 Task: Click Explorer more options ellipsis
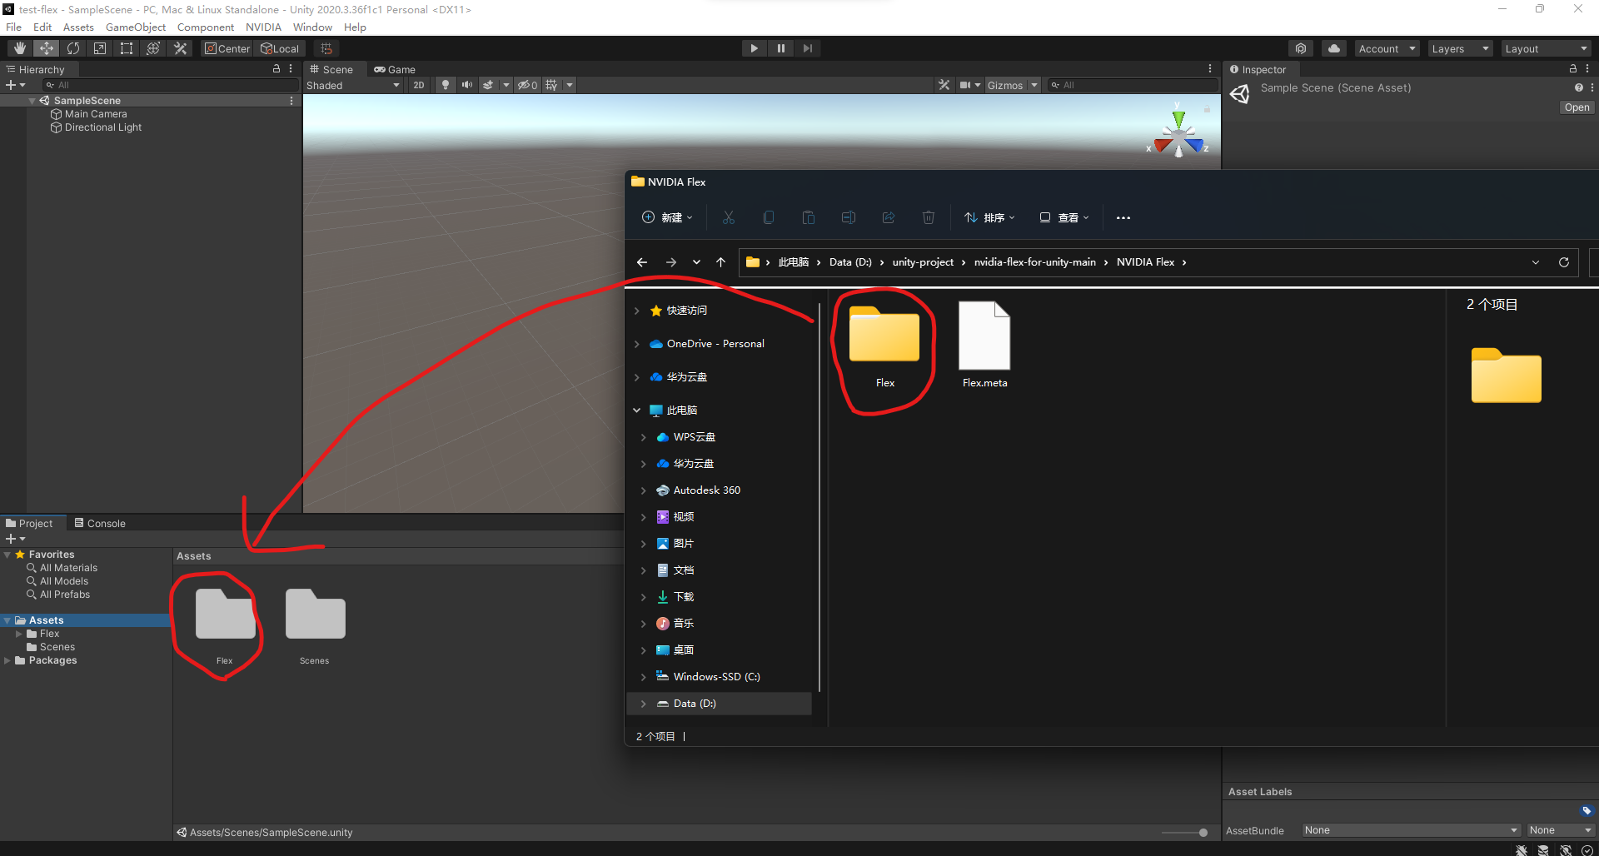pyautogui.click(x=1123, y=217)
